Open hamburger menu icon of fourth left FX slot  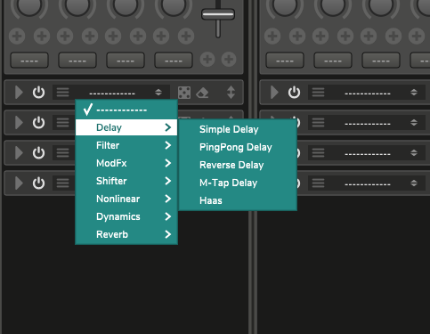[x=63, y=183]
